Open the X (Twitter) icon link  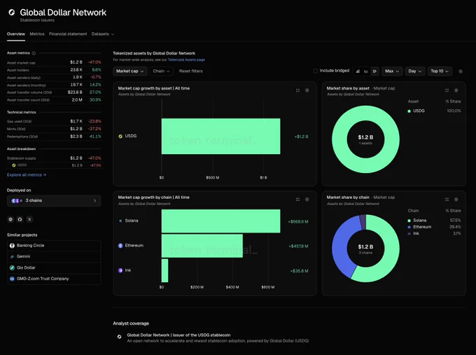(x=29, y=219)
